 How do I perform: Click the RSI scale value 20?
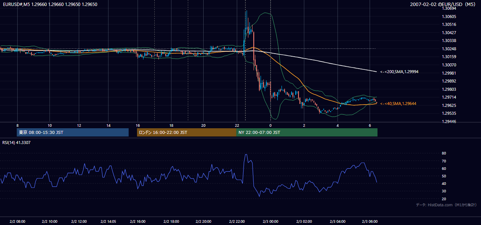tap(444, 199)
